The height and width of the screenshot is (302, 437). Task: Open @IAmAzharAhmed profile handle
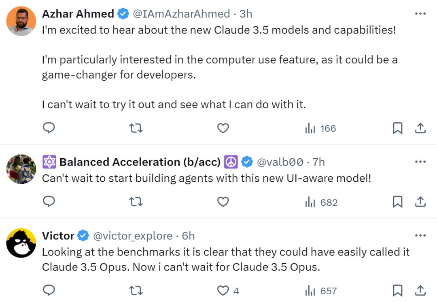(181, 14)
